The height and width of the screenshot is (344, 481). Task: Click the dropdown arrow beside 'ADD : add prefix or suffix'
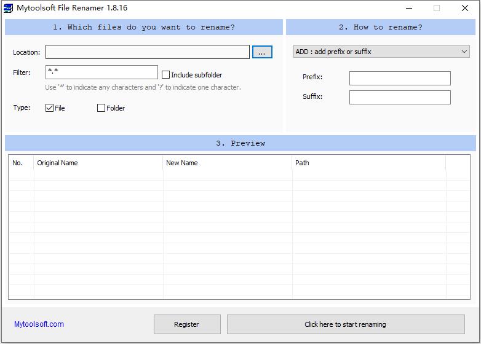tap(464, 52)
